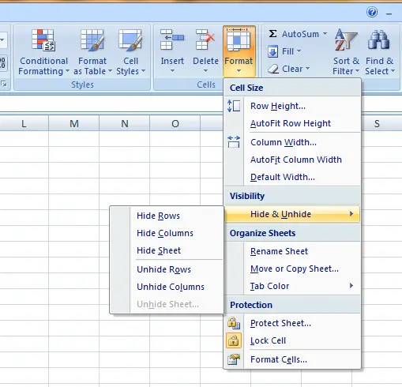Open the Fill dropdown
402x387 pixels.
(x=284, y=51)
